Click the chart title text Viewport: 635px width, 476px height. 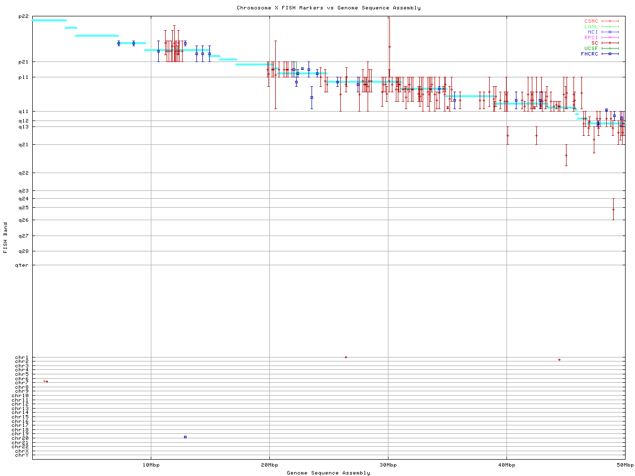point(328,8)
